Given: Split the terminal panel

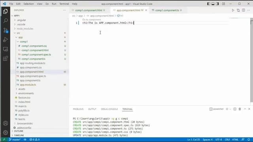Looking at the screenshot, I should [x=235, y=109].
